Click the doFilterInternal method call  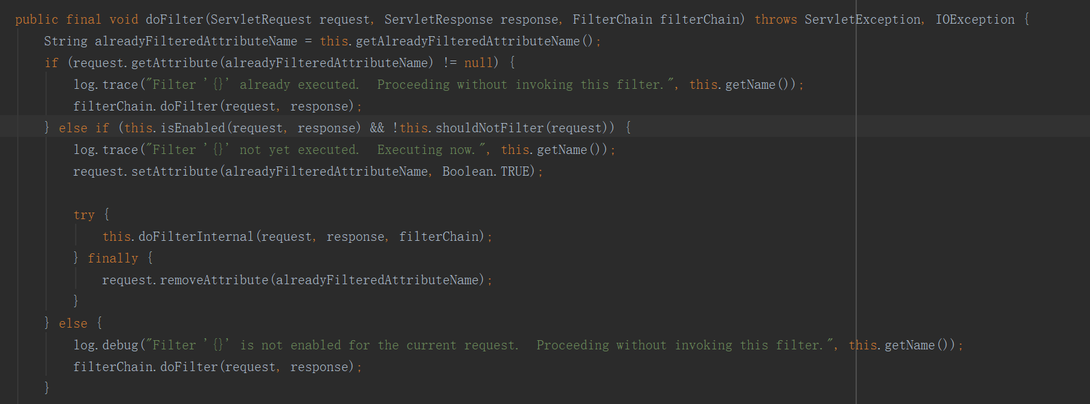coord(196,237)
